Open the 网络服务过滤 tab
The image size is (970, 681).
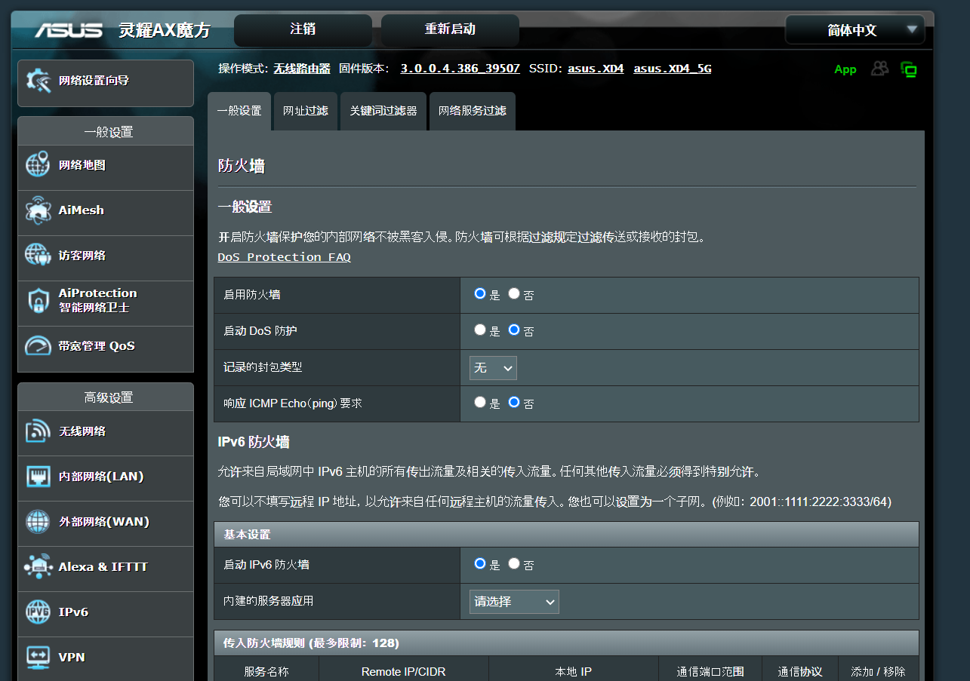click(x=473, y=111)
